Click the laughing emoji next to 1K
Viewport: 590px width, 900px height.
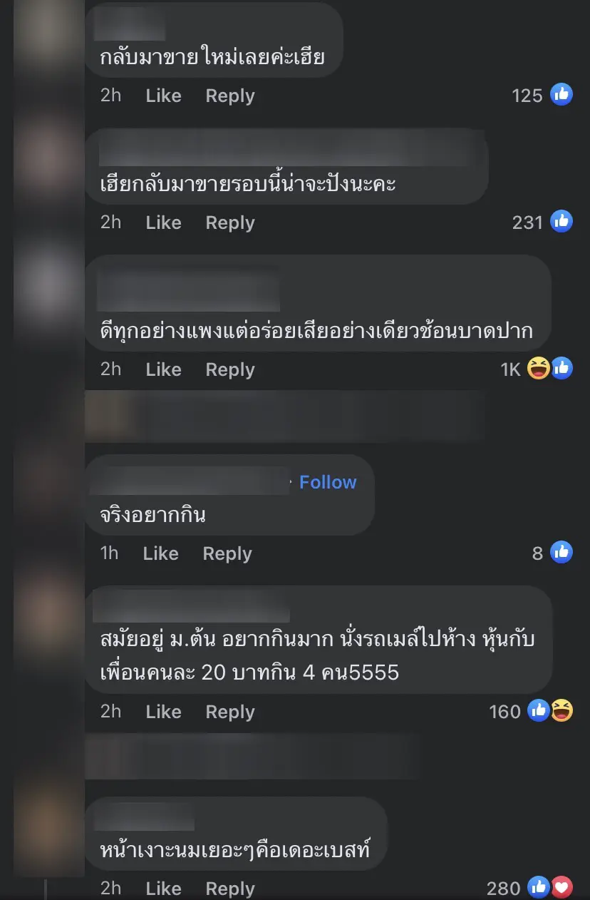coord(539,368)
